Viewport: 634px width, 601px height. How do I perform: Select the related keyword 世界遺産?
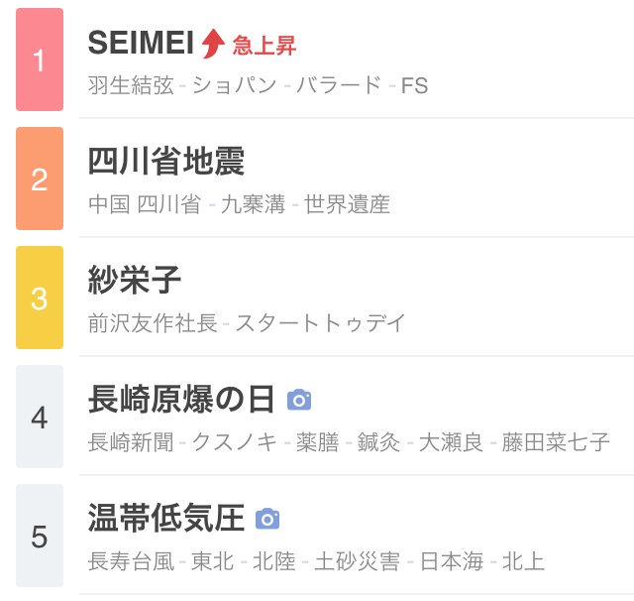click(347, 204)
